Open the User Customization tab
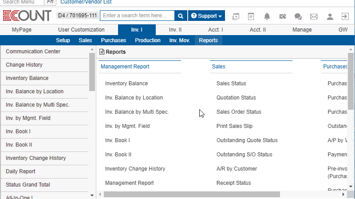Screen dimensions: 355x199 pos(81,30)
